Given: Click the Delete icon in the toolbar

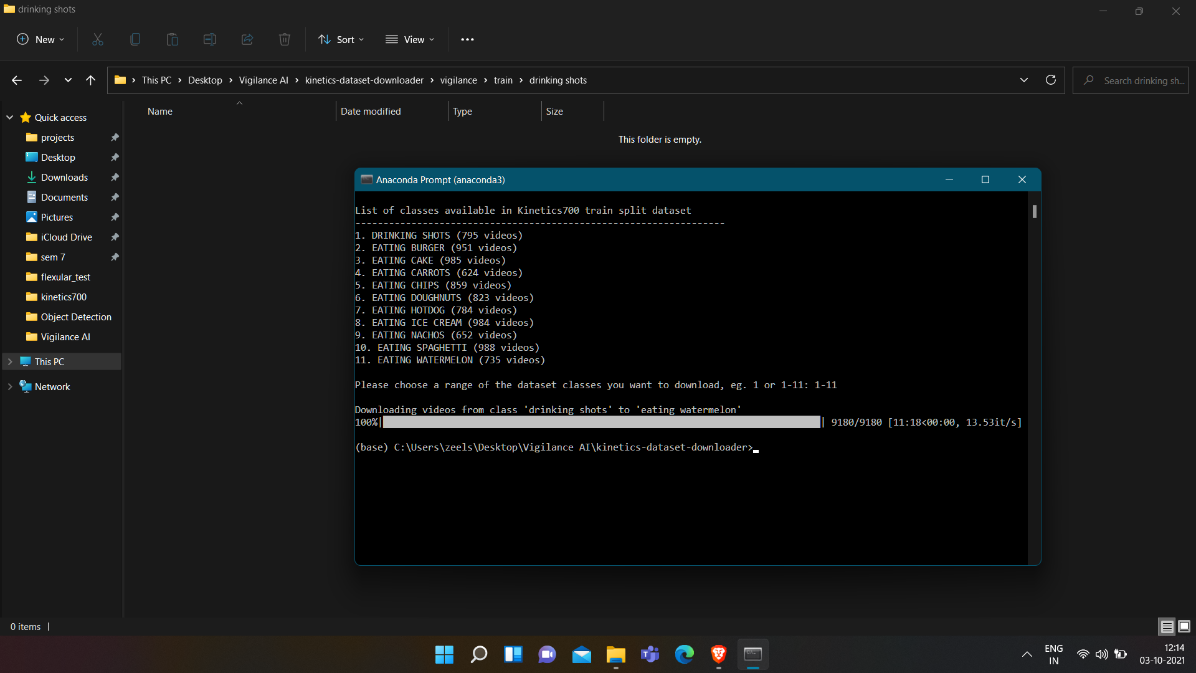Looking at the screenshot, I should [284, 39].
